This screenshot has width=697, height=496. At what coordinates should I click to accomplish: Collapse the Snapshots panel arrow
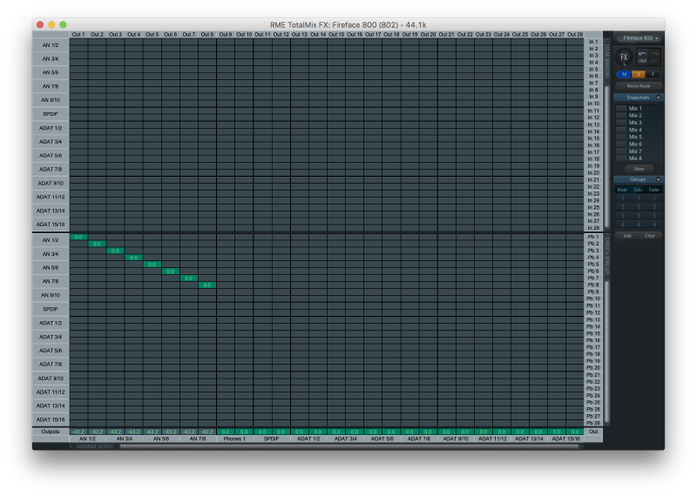659,97
